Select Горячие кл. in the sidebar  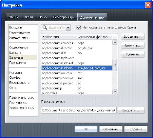[23, 103]
